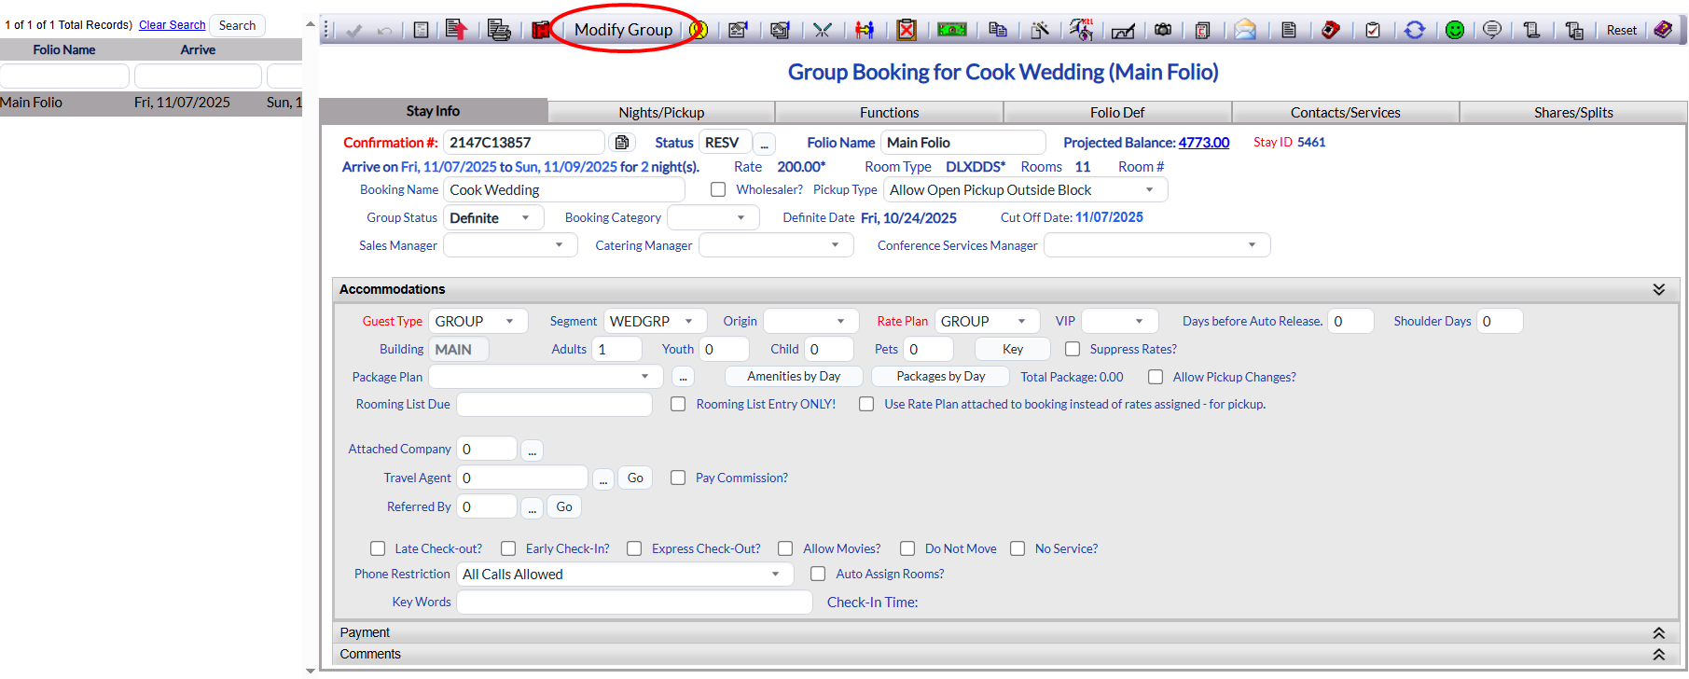This screenshot has width=1689, height=679.
Task: Open the Rate Plan dropdown
Action: pyautogui.click(x=987, y=322)
